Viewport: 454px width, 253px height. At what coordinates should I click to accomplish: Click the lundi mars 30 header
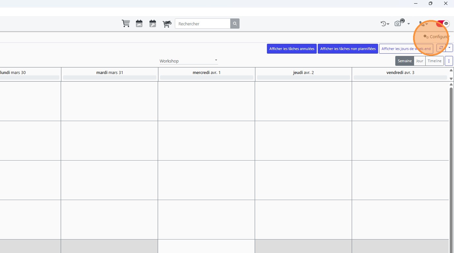13,72
